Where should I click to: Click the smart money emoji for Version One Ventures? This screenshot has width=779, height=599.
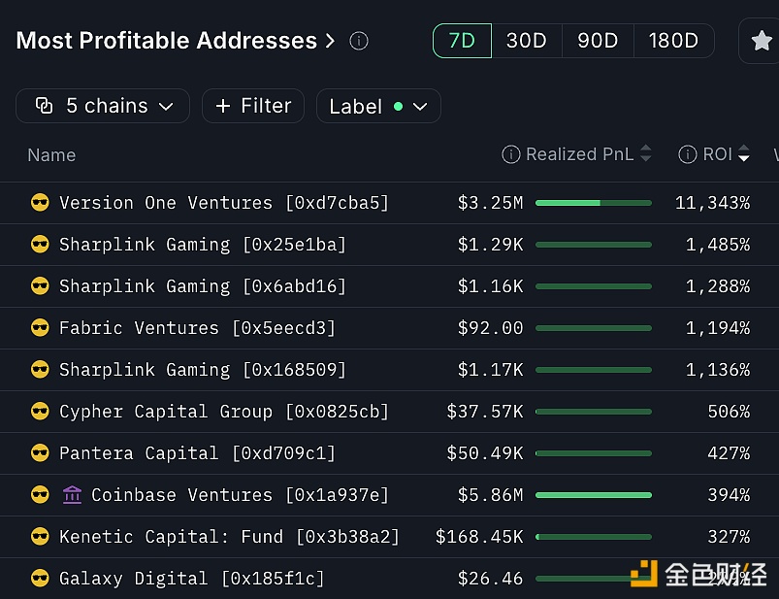click(40, 203)
